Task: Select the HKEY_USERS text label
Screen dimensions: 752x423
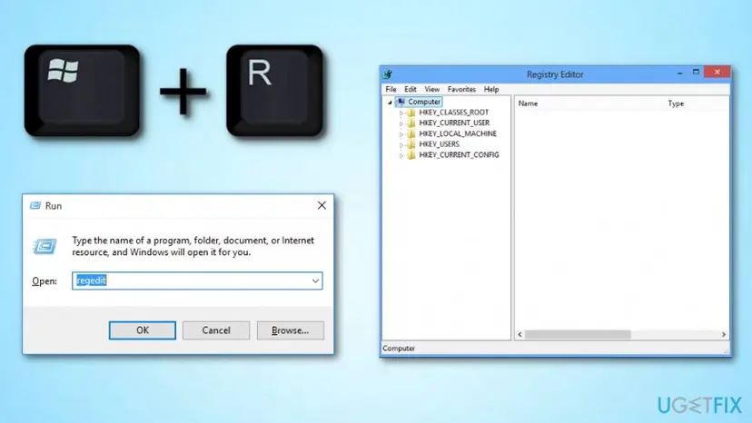Action: coord(439,144)
